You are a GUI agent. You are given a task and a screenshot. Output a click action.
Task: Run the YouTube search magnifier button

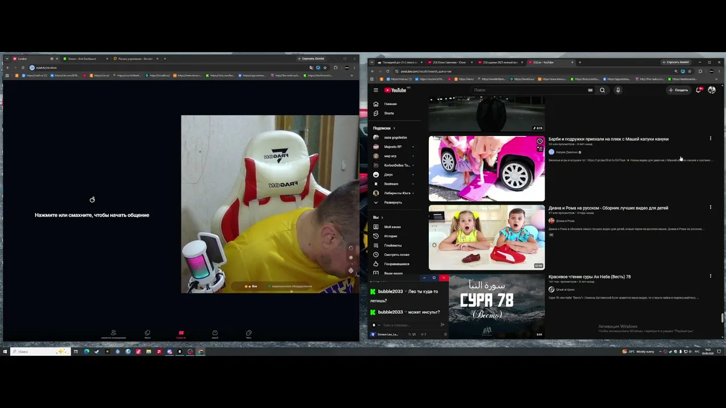click(x=602, y=90)
